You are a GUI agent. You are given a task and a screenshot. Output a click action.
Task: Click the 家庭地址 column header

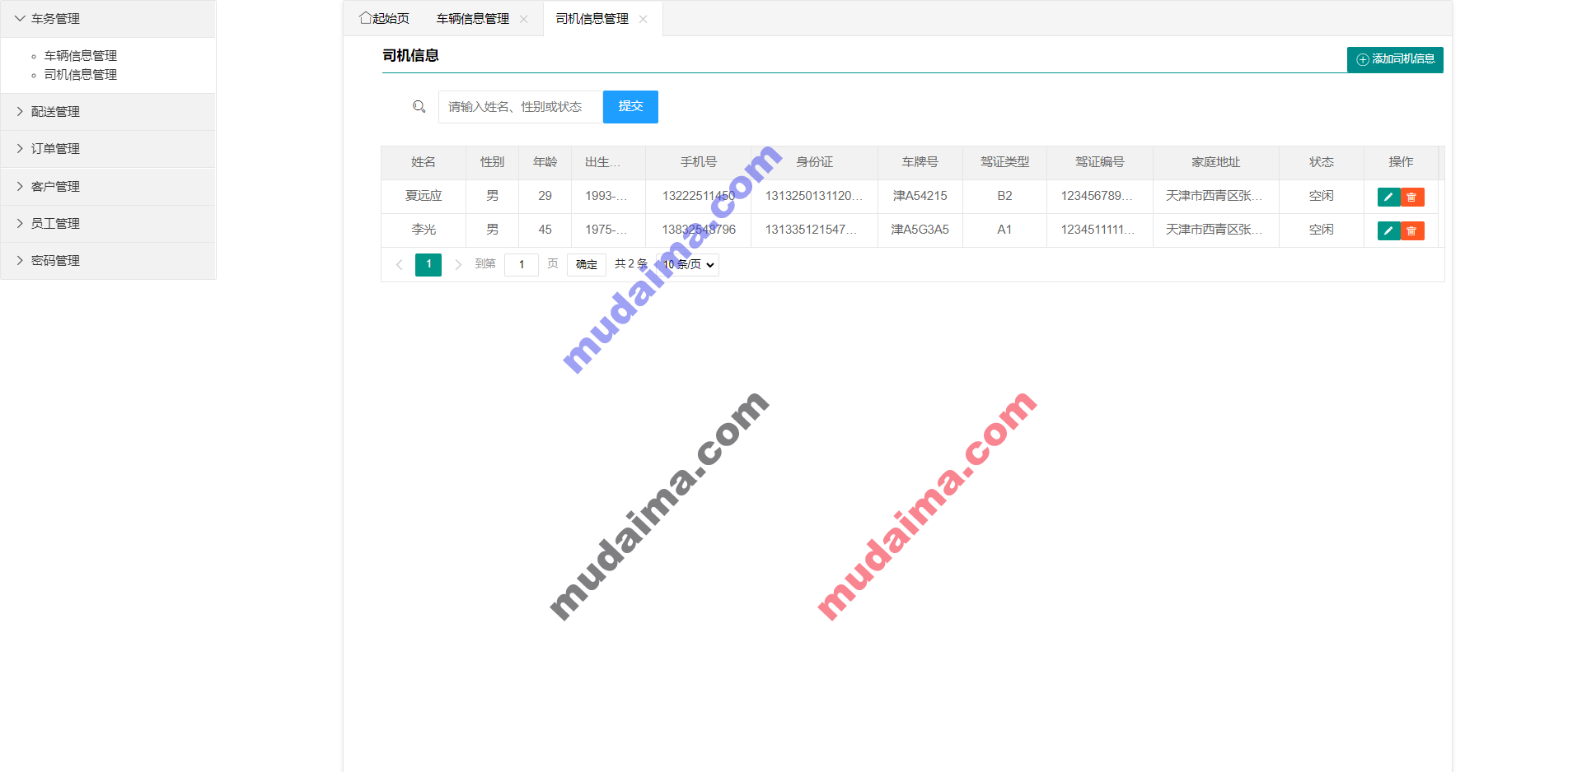tap(1216, 163)
